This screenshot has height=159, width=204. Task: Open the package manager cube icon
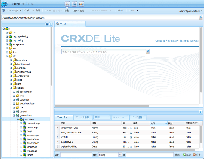[74, 4]
